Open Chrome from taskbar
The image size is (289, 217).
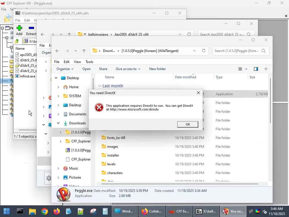pos(44,211)
